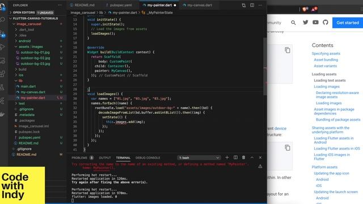Screen dimensions: 363x204
Task: Switch to the pubspec.yaml editor tab
Action: click(119, 5)
